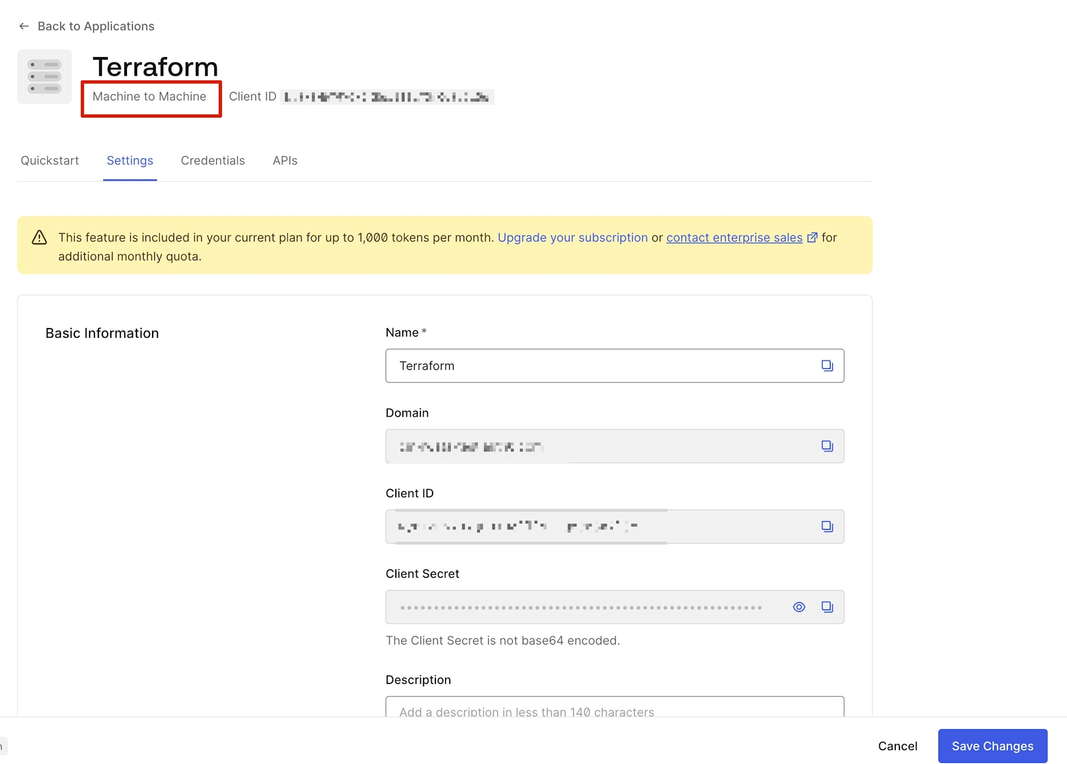Click the Cancel button
Image resolution: width=1067 pixels, height=764 pixels.
pyautogui.click(x=897, y=746)
